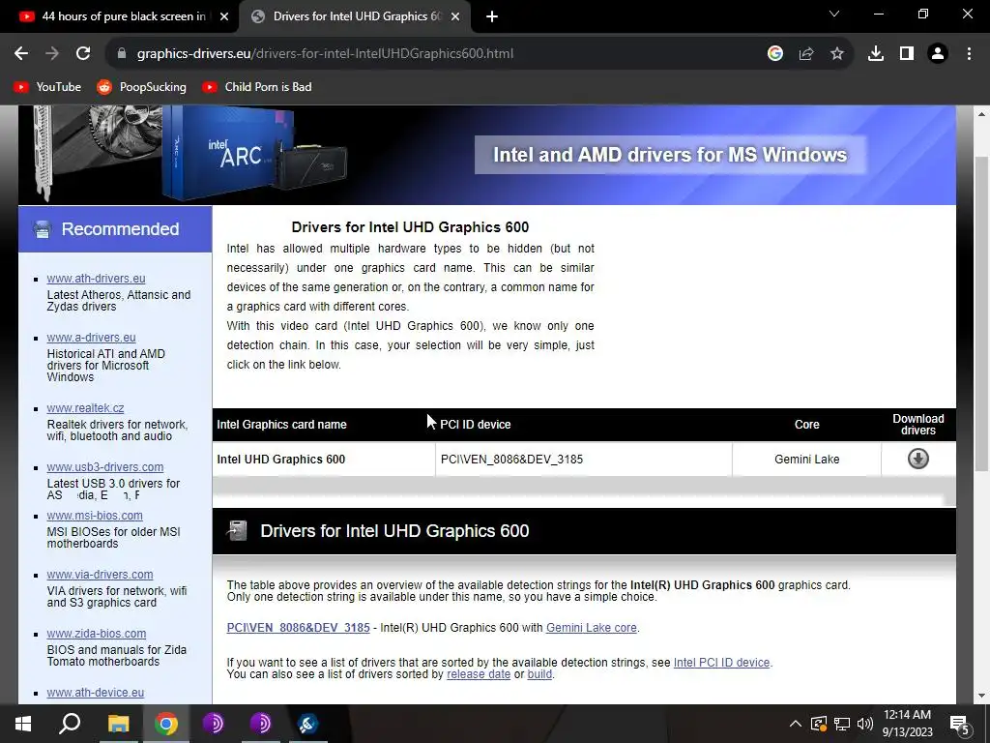Click the scrollbar down arrow
990x743 pixels.
982,696
